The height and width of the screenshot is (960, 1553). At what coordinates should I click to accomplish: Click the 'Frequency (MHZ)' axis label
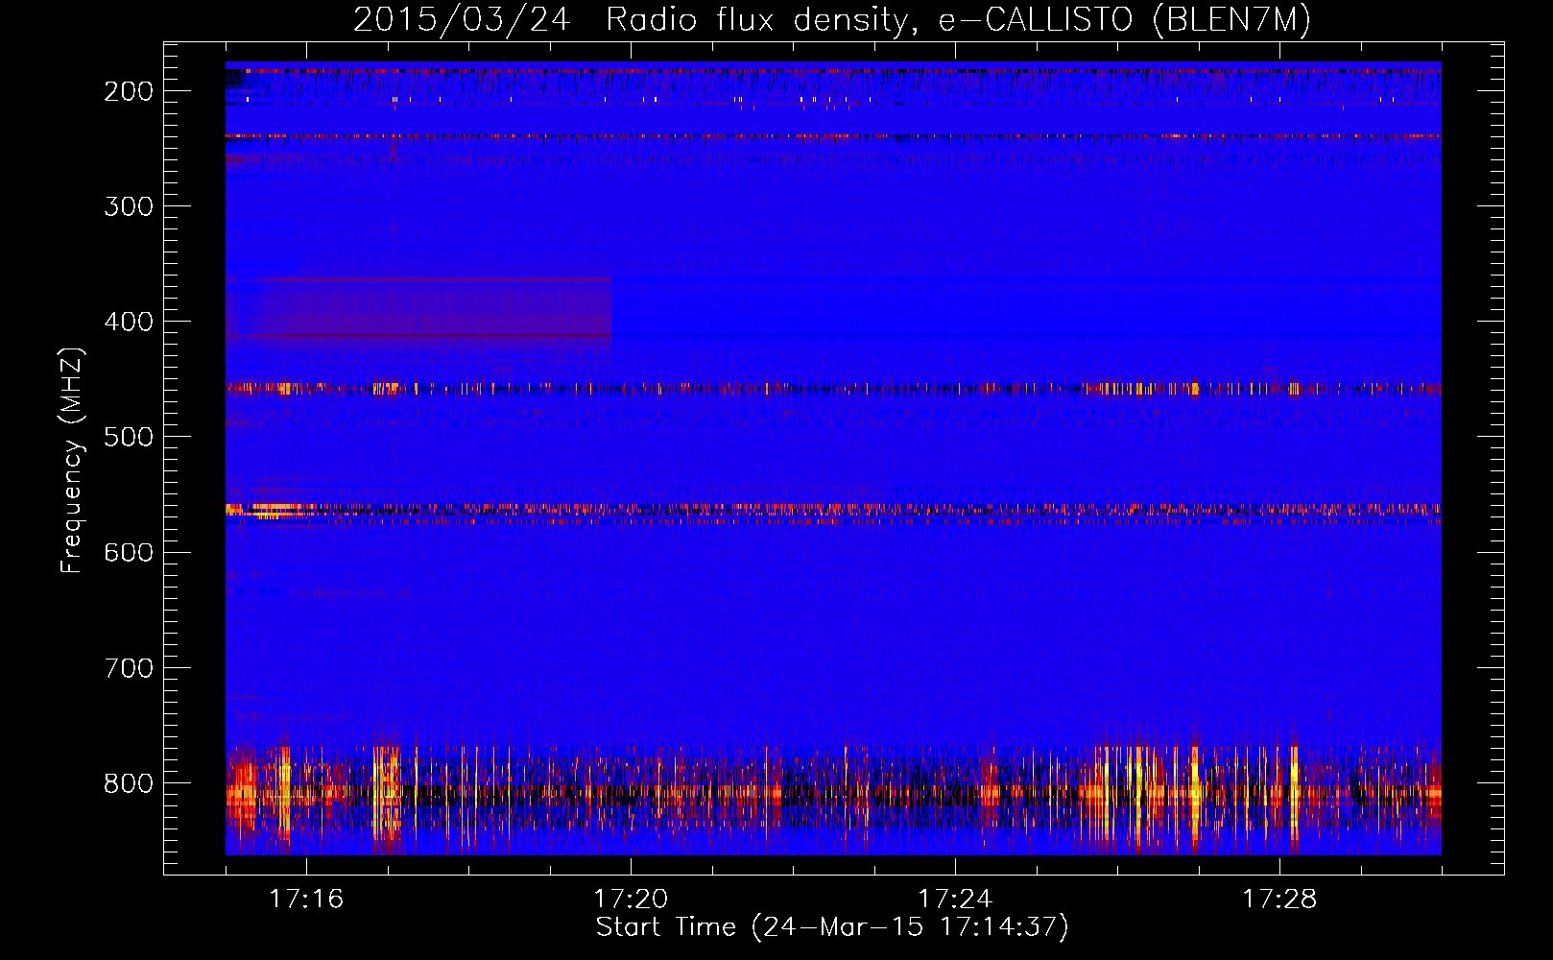71,461
